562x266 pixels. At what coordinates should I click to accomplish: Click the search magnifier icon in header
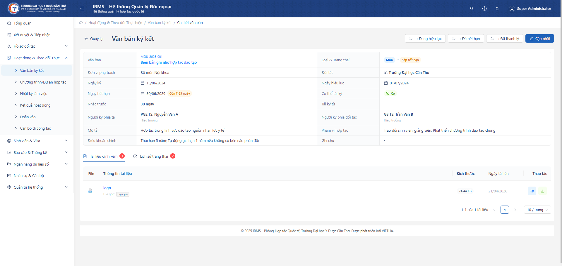pyautogui.click(x=472, y=9)
